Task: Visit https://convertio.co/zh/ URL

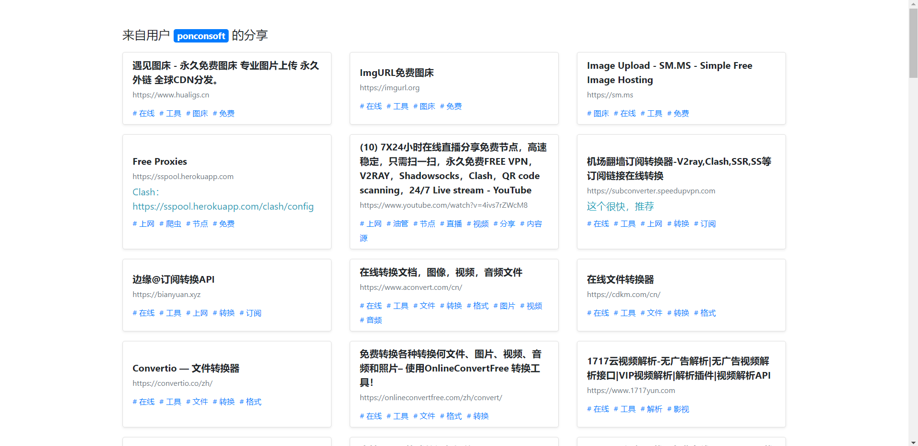Action: pos(173,383)
